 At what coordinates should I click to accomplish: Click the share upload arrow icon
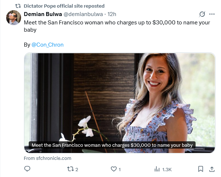coord(212,169)
